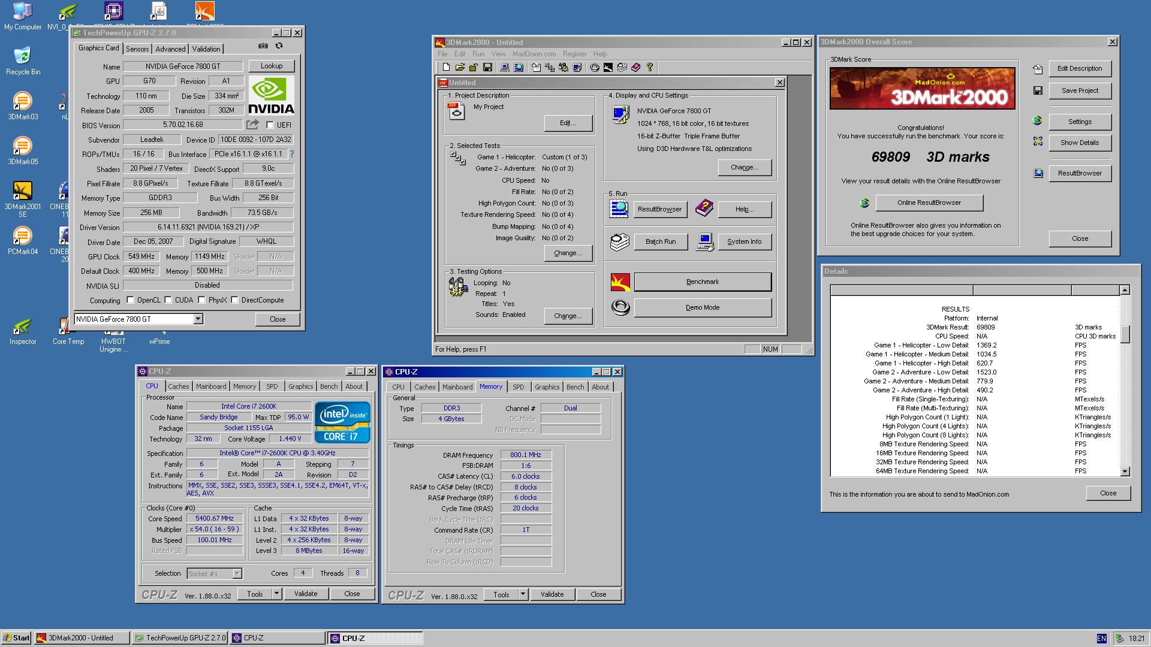1151x647 pixels.
Task: Switch to TechPowerUp GPU-Z taskbar button
Action: pos(180,638)
